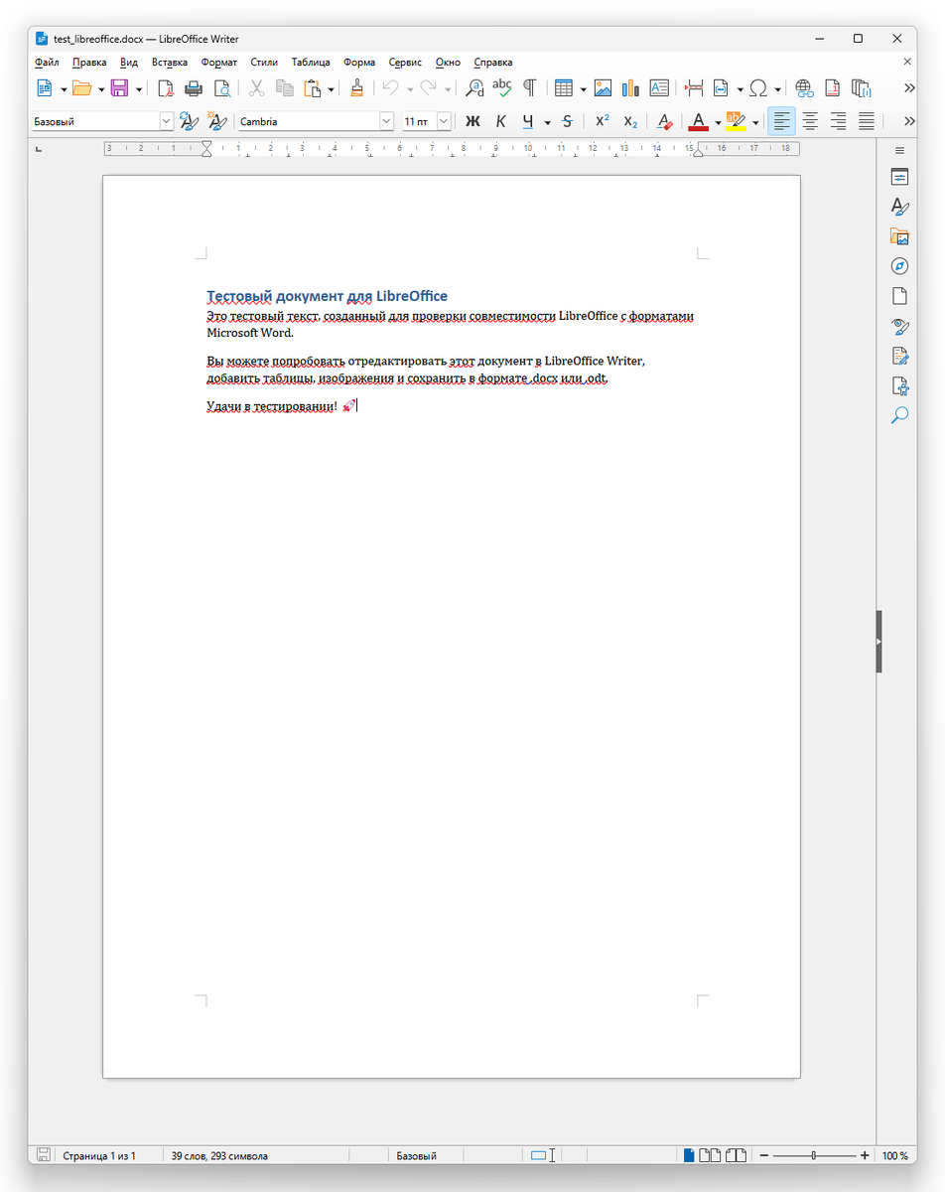Open sidebar Properties deck
Image resolution: width=945 pixels, height=1192 pixels.
899,178
